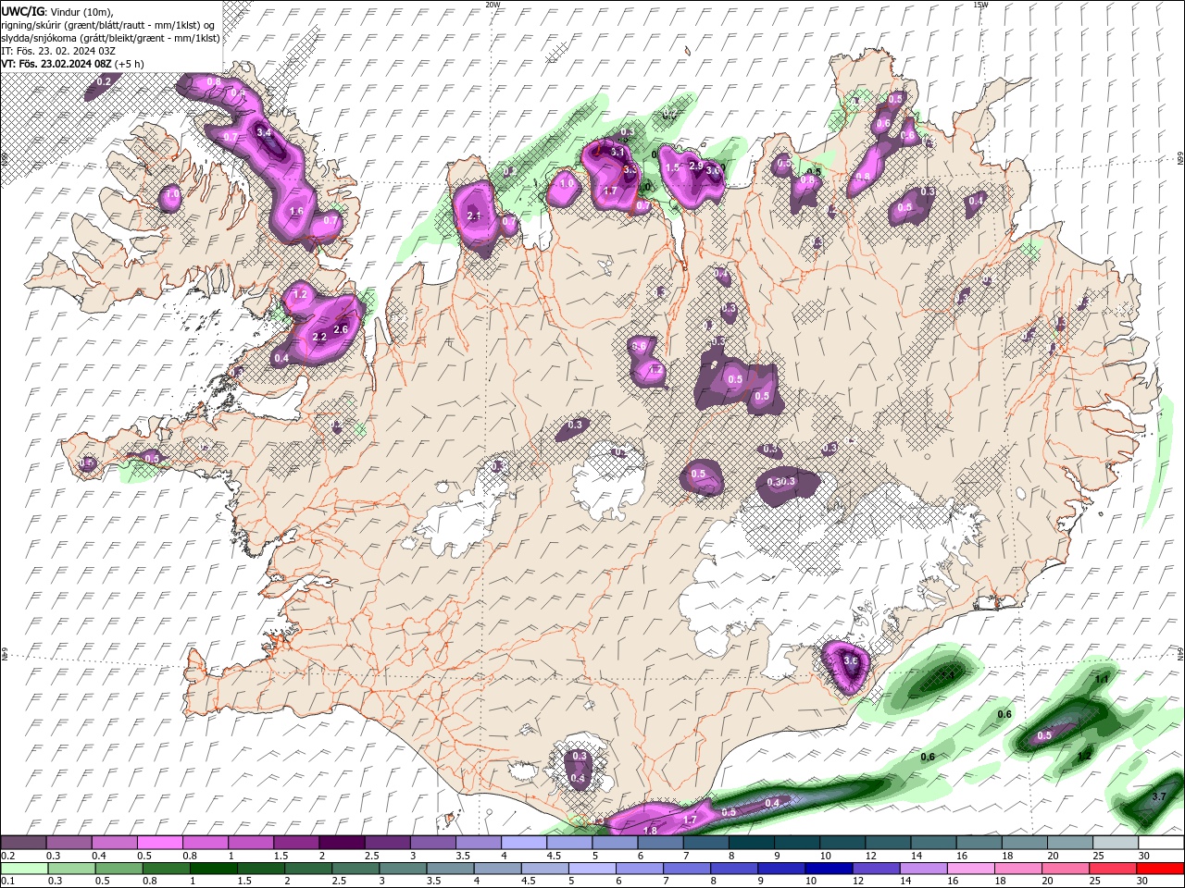Pick the bright red last swatch of the bottom scale

coord(1160,869)
